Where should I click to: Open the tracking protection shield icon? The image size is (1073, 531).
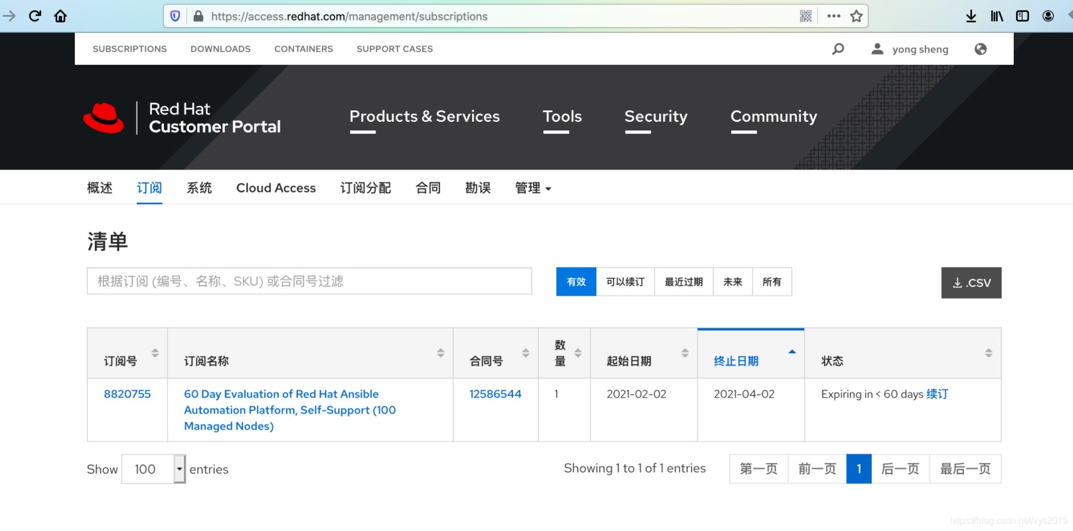point(175,16)
